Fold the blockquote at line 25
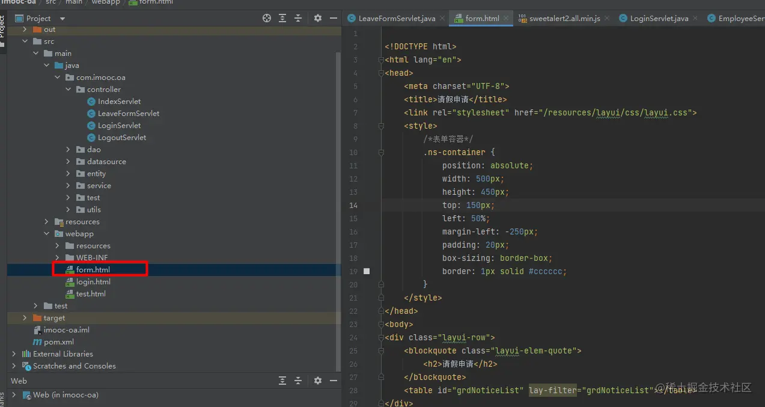 (x=381, y=351)
